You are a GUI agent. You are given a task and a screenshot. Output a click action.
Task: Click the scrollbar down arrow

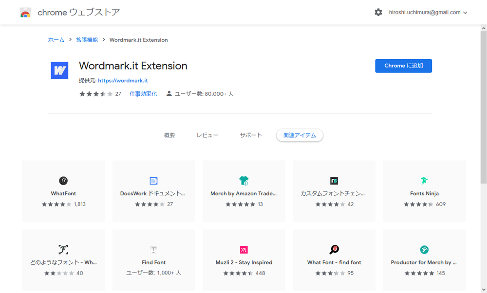tap(484, 290)
